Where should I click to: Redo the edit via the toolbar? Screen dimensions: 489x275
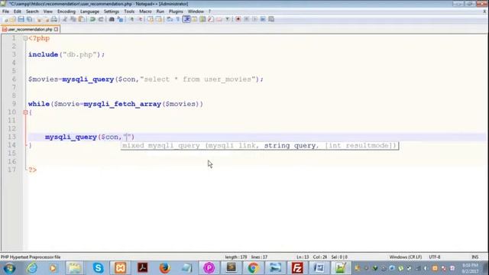(x=101, y=19)
